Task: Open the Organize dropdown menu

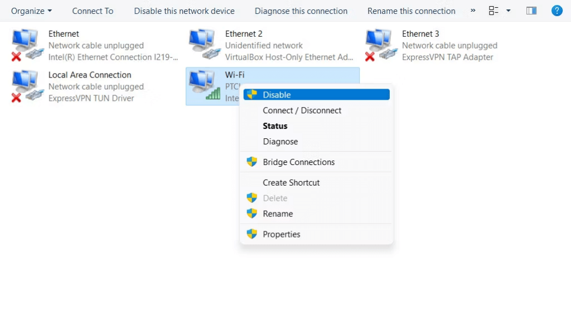Action: [x=31, y=11]
